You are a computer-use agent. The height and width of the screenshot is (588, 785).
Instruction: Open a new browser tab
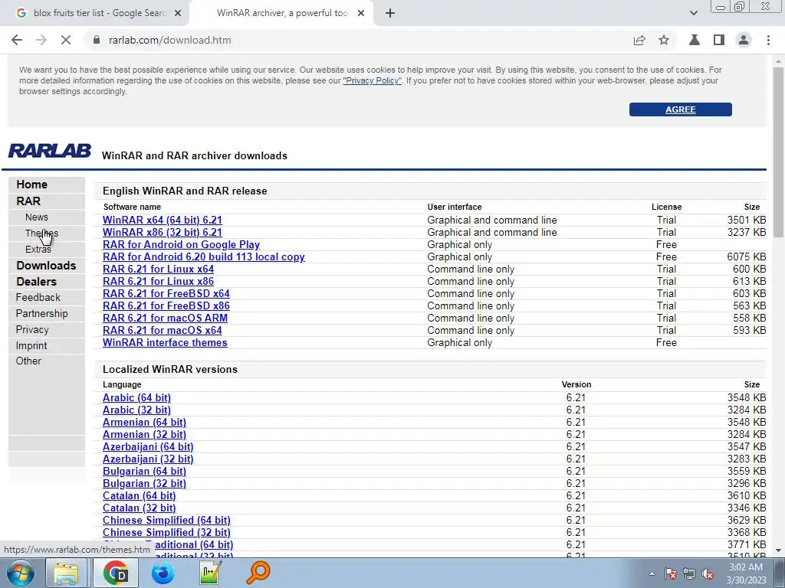coord(390,14)
